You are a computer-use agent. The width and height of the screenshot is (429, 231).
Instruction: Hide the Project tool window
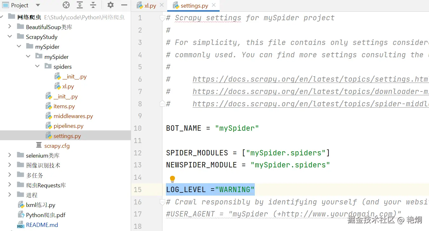(x=124, y=5)
